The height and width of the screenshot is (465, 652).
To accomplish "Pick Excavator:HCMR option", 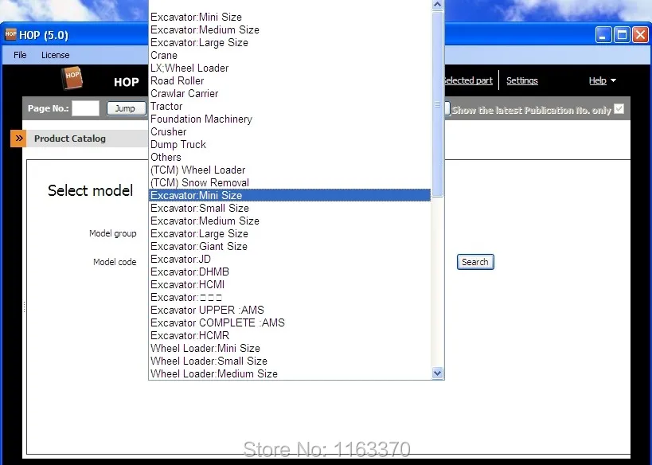I will pos(290,336).
